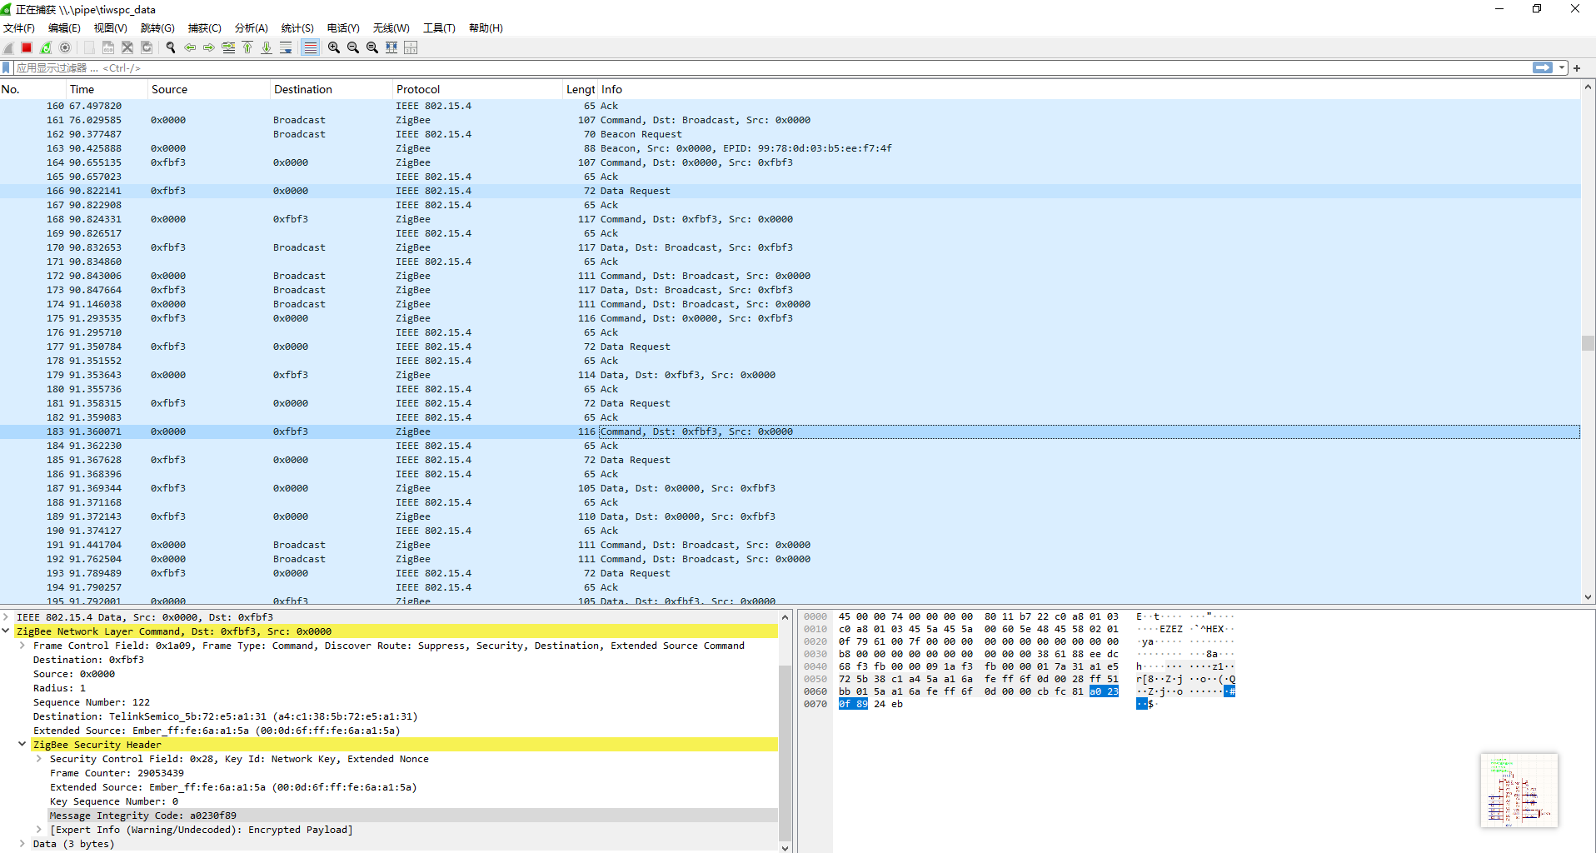Open display filter history dropdown
1596x853 pixels.
[1562, 68]
